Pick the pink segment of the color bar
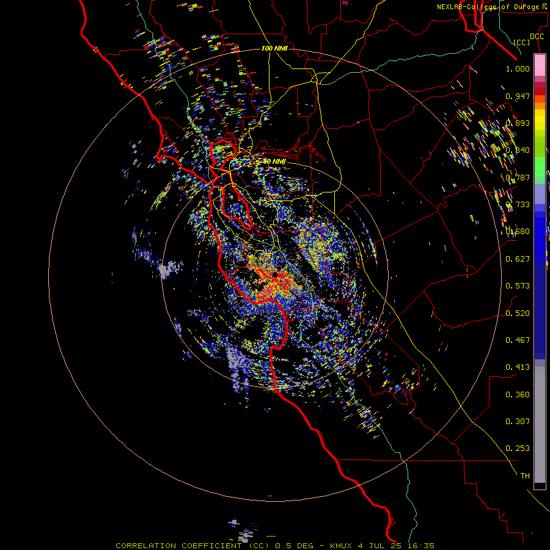Image resolution: width=550 pixels, height=550 pixels. (540, 65)
